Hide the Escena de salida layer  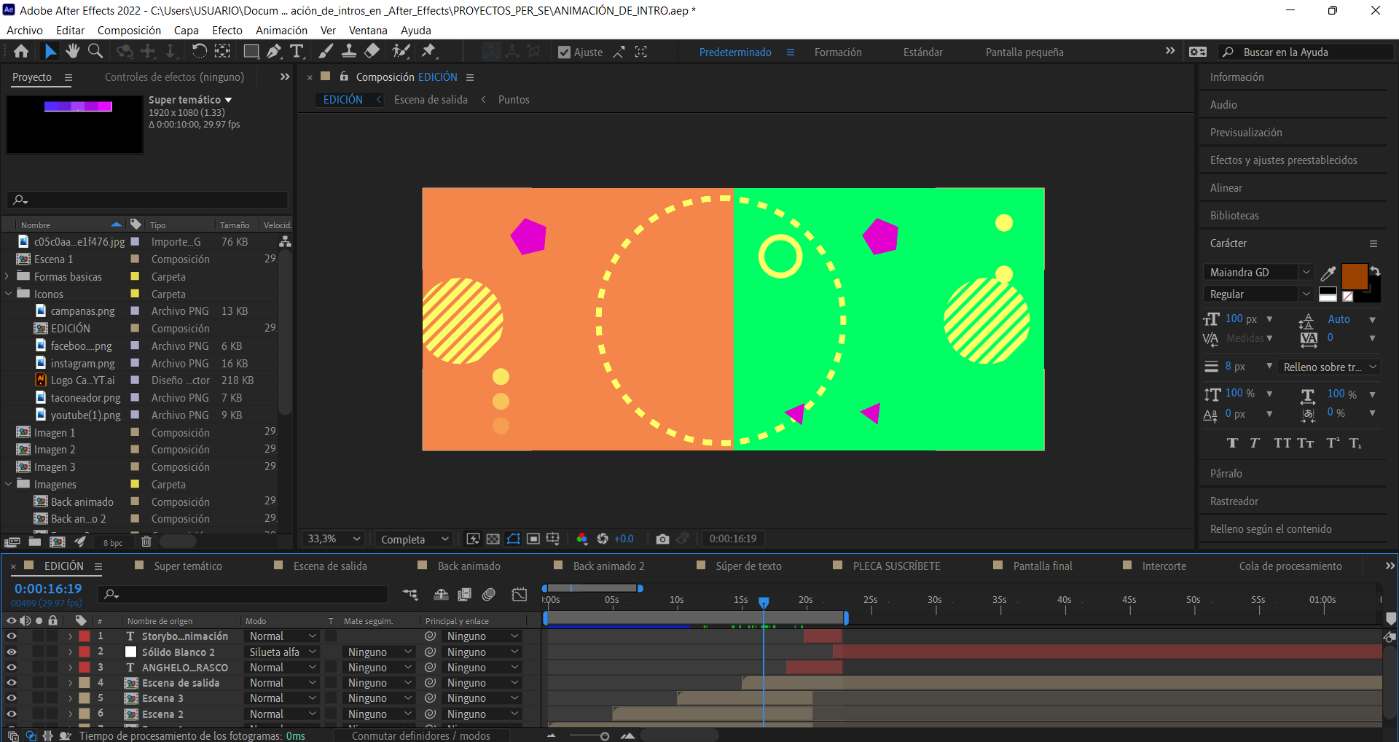(x=12, y=683)
